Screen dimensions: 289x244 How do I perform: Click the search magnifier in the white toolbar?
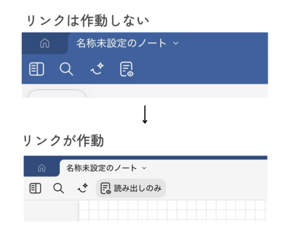click(59, 188)
